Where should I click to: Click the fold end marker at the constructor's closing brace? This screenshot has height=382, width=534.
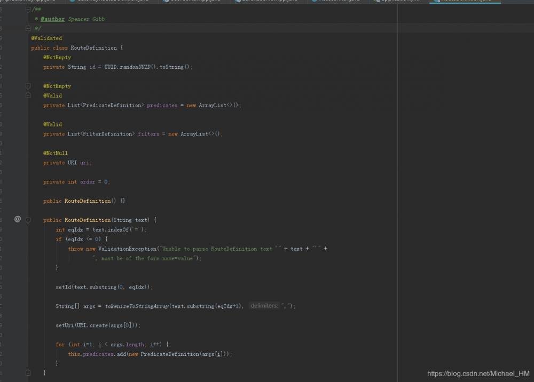coord(28,373)
